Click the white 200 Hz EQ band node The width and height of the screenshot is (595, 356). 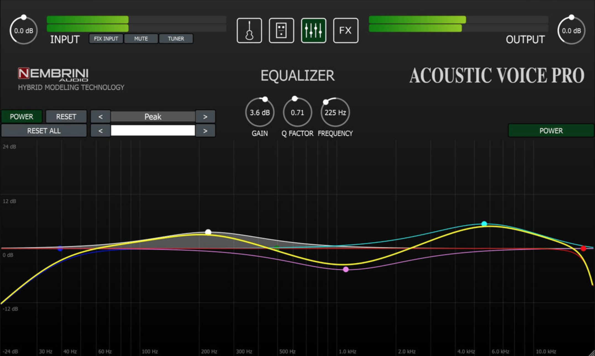(208, 232)
